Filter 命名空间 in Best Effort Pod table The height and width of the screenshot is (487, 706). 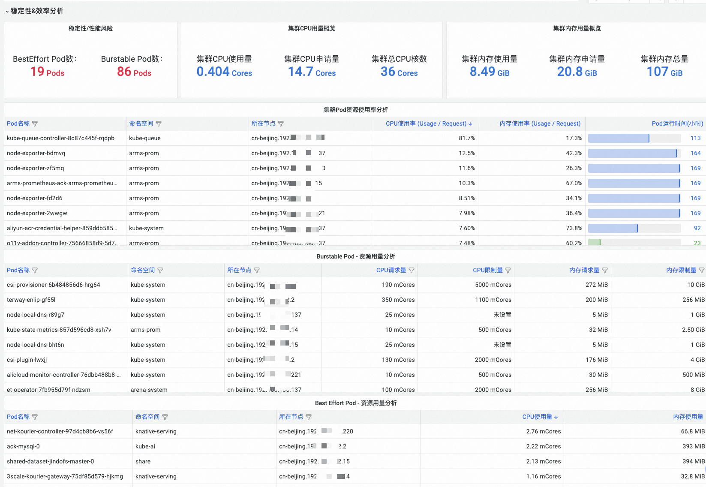pyautogui.click(x=165, y=417)
